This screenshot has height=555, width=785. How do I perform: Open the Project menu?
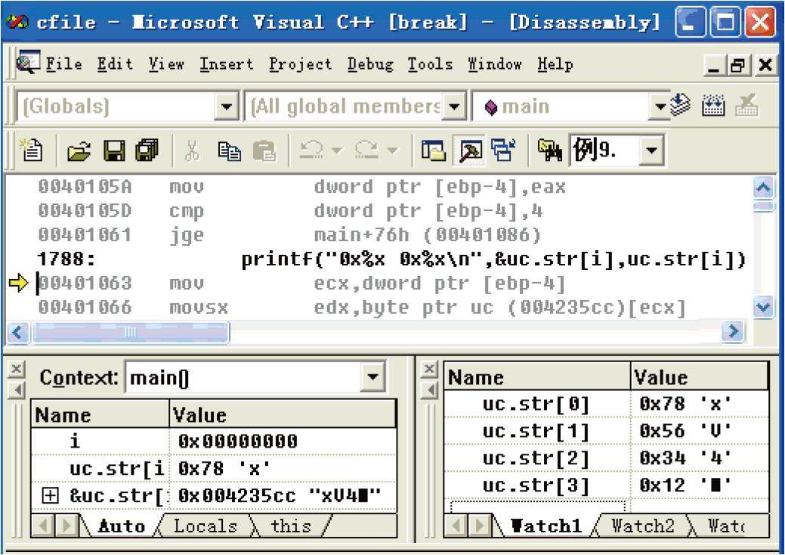[x=301, y=64]
